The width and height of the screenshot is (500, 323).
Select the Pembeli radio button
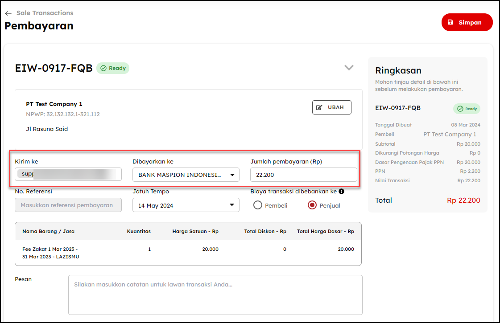pyautogui.click(x=257, y=205)
